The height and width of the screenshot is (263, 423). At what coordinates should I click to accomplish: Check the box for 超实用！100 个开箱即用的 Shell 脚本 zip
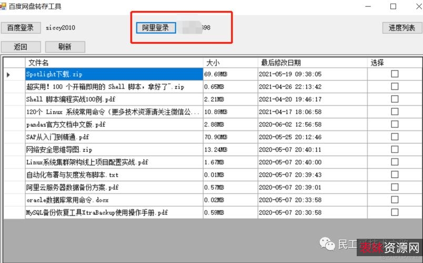[395, 87]
